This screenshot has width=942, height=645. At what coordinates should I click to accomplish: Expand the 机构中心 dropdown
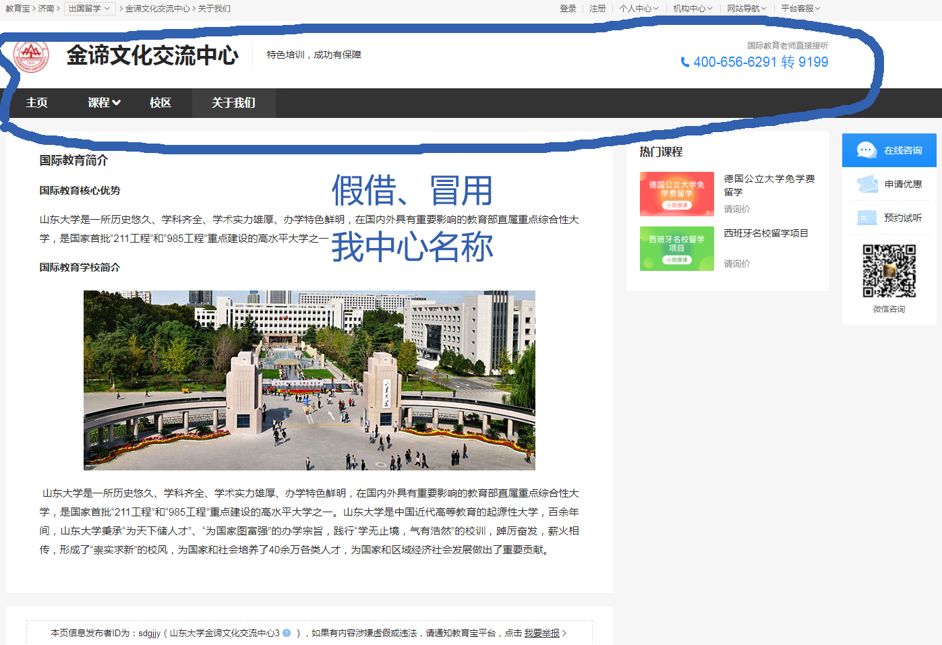(x=693, y=9)
